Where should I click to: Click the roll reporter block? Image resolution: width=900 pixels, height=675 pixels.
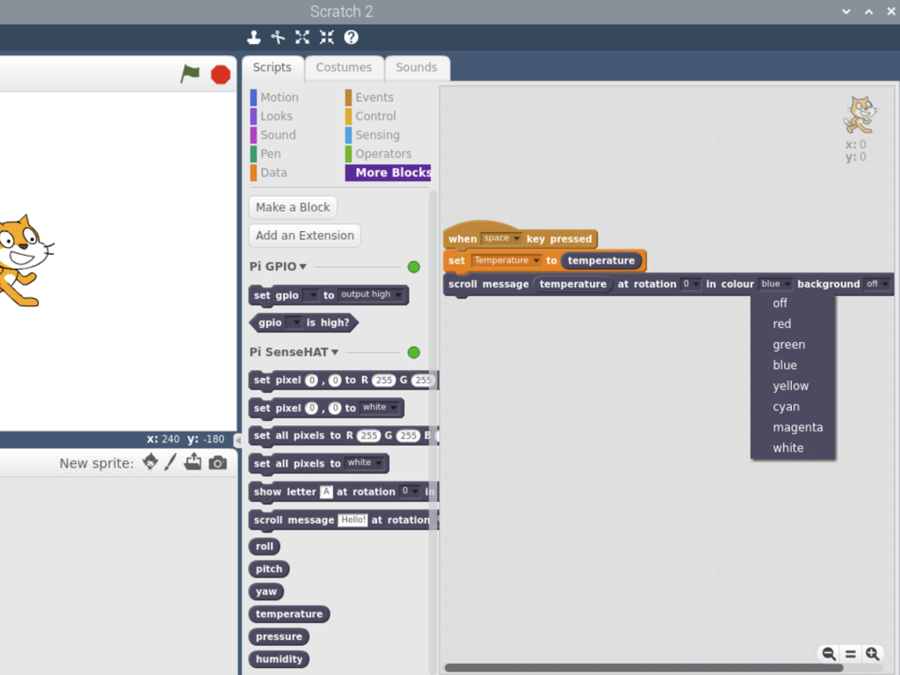coord(265,547)
